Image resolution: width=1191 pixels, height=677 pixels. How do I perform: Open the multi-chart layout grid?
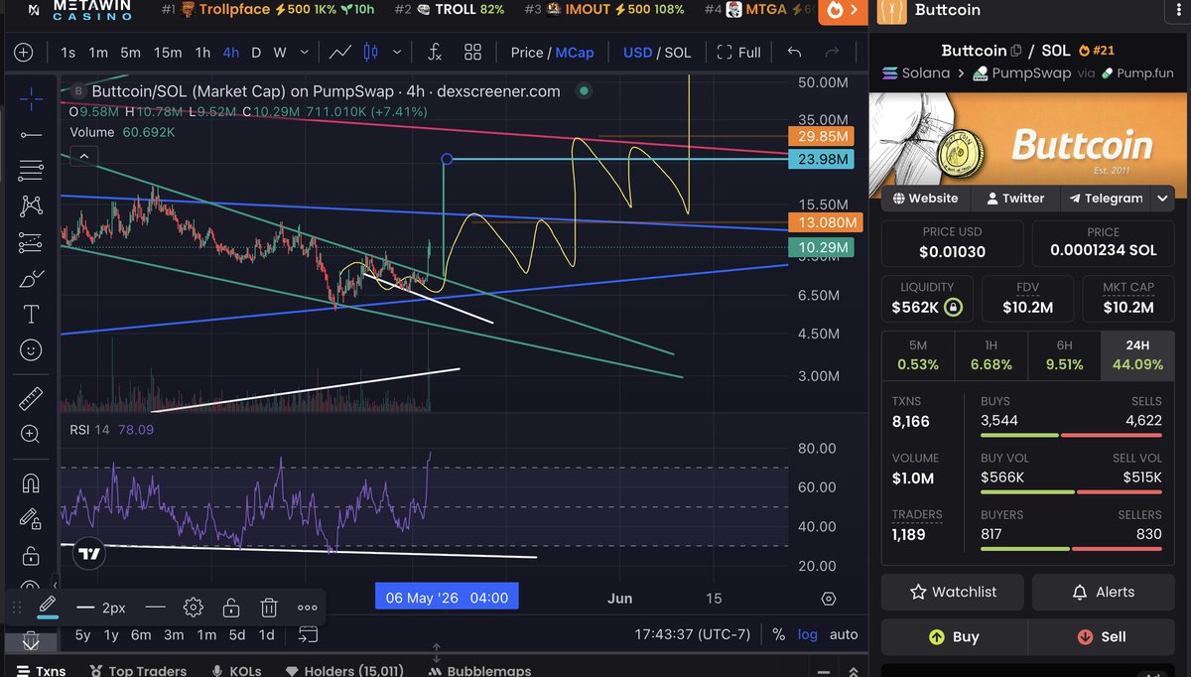pyautogui.click(x=472, y=53)
